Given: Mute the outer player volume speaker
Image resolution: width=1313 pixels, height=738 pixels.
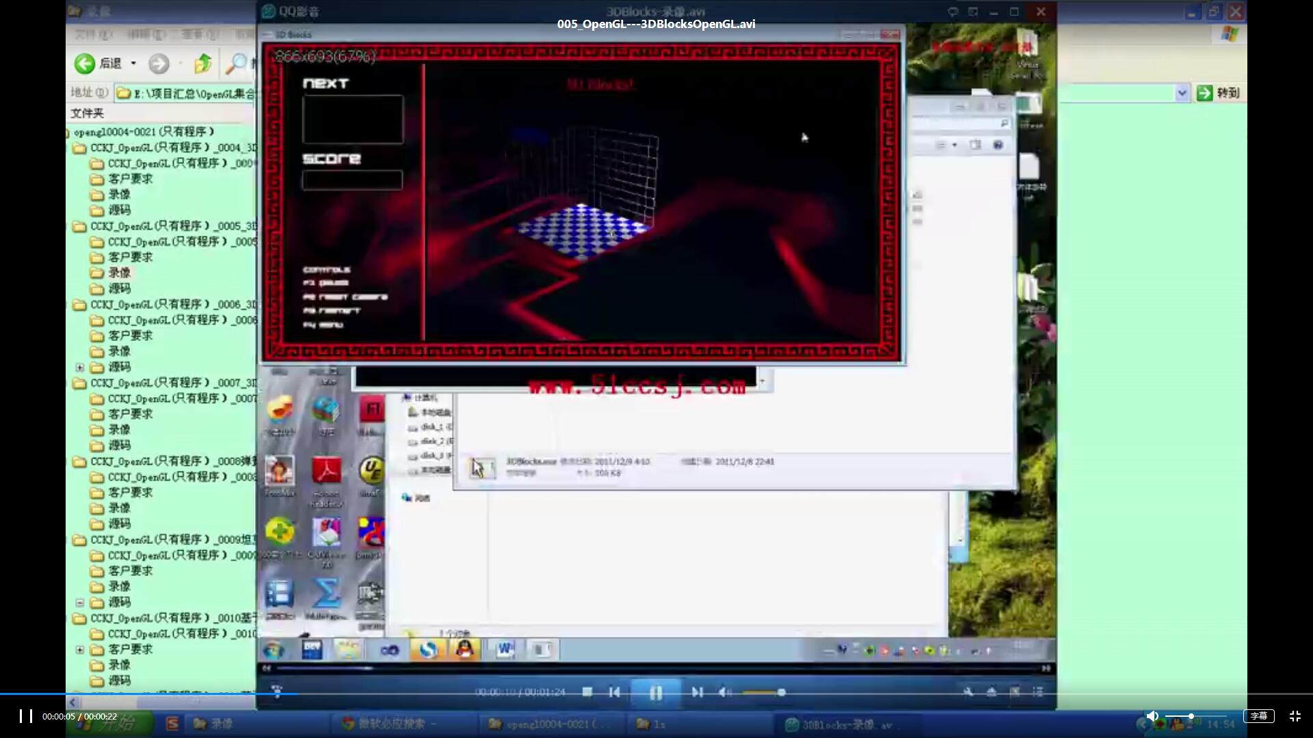Looking at the screenshot, I should 1152,716.
